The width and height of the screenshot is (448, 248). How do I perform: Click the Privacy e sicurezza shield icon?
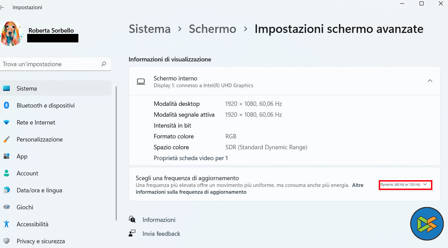[6, 241]
